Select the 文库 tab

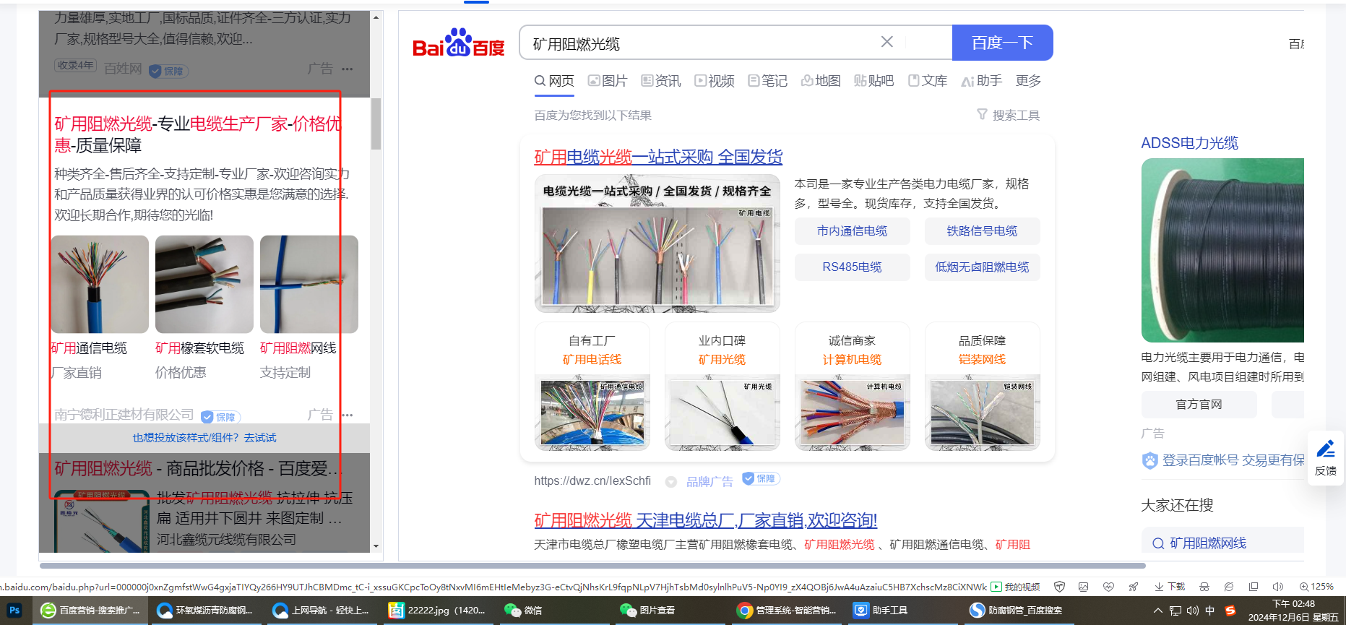coord(928,81)
